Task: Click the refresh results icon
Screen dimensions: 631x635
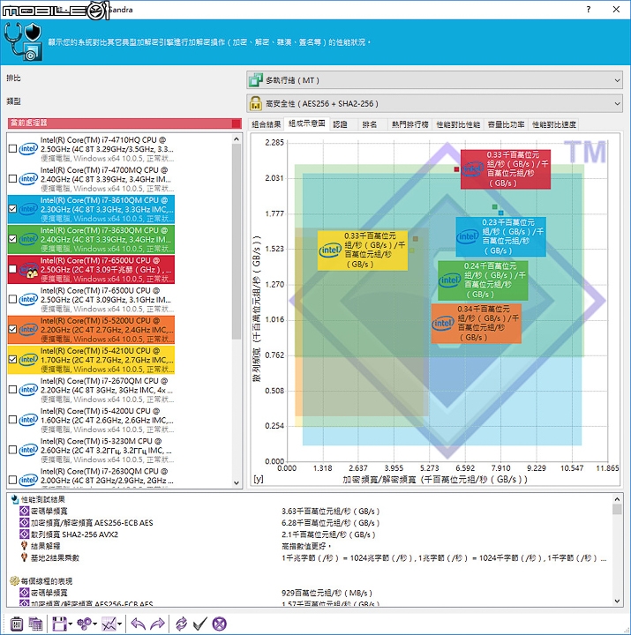Action: tap(181, 624)
